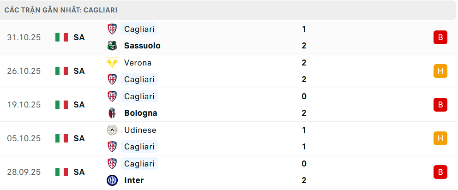Click the Bologna club crest icon

[x=112, y=113]
